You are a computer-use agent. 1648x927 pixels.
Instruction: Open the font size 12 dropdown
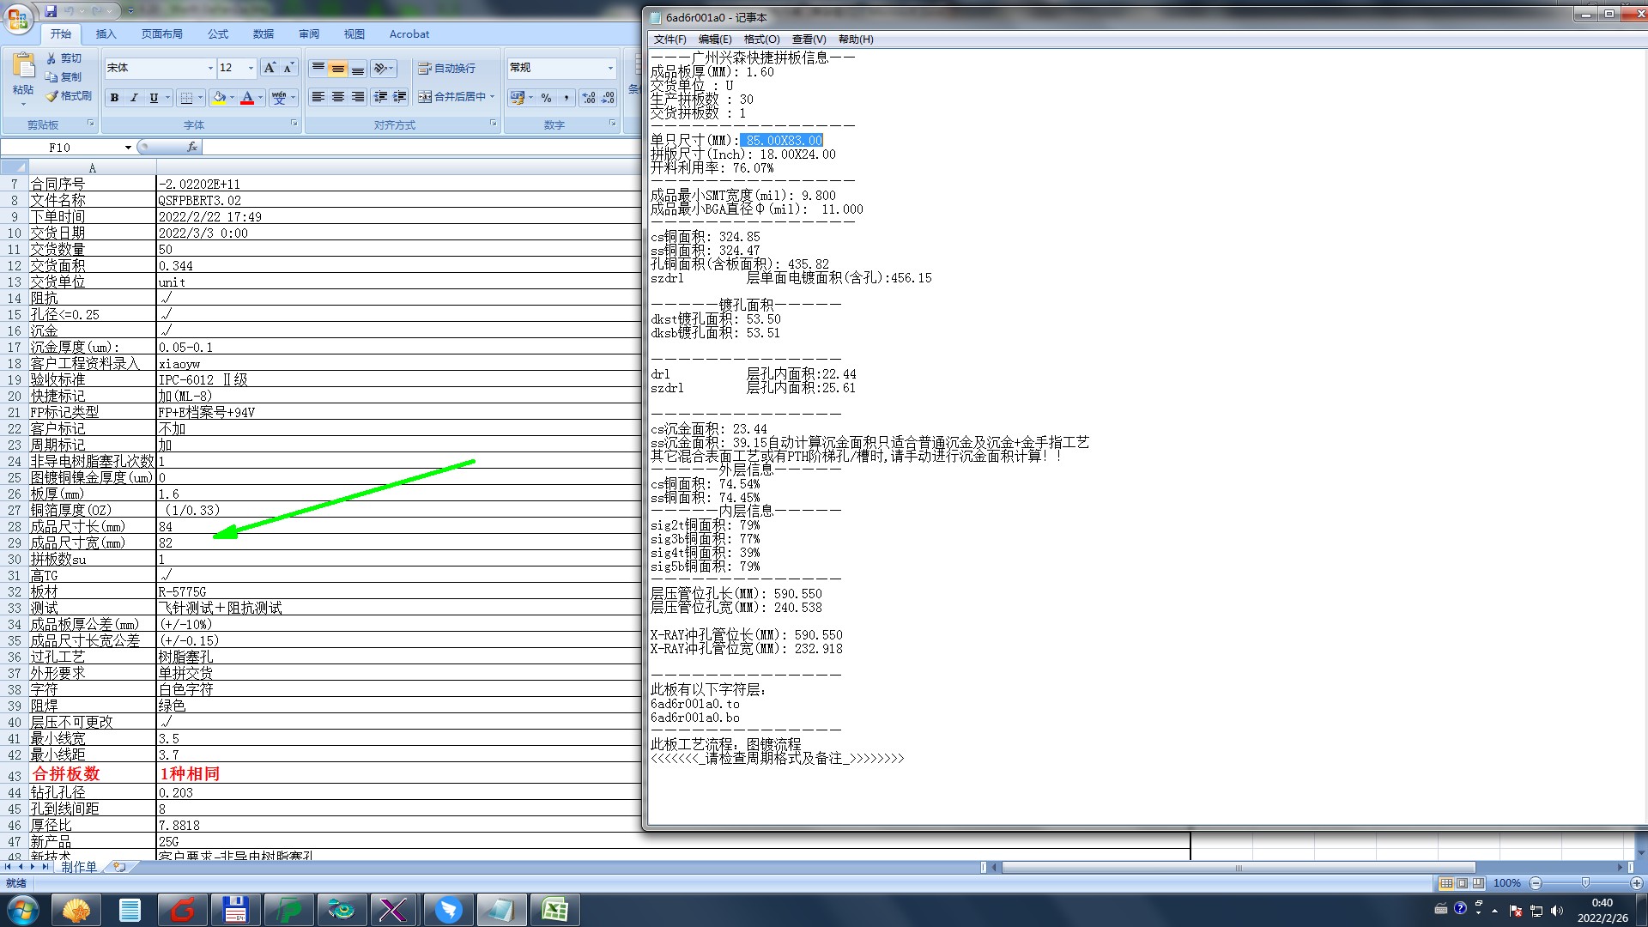(251, 68)
